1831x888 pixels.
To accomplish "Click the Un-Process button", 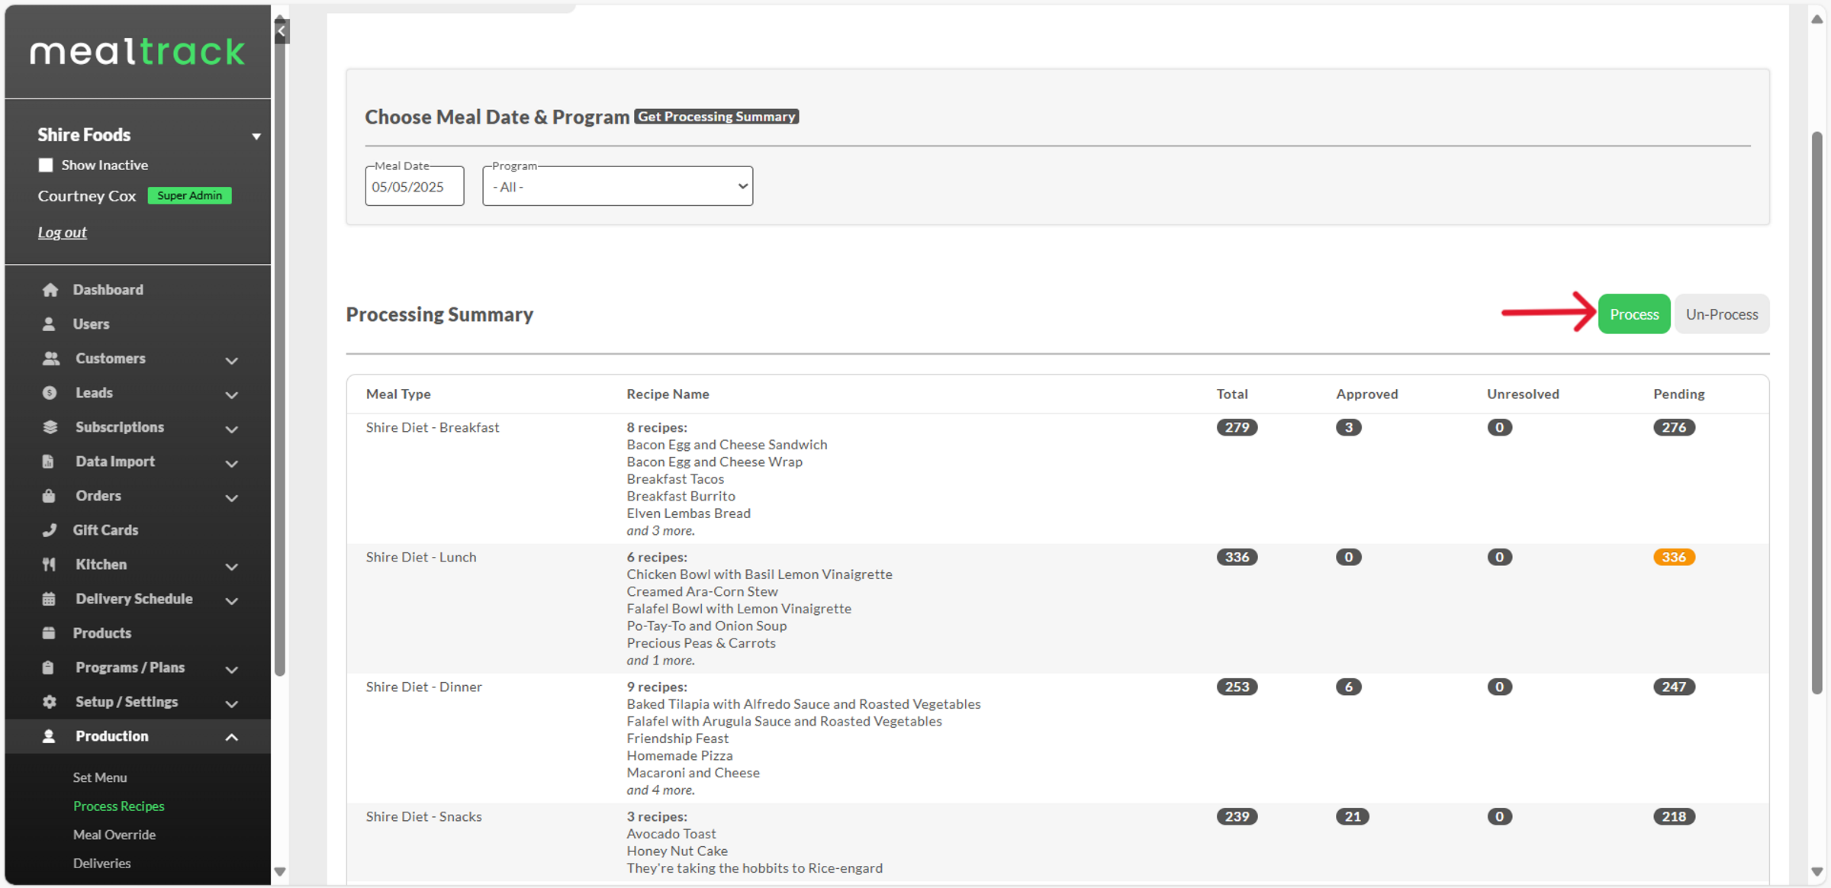I will [1721, 314].
